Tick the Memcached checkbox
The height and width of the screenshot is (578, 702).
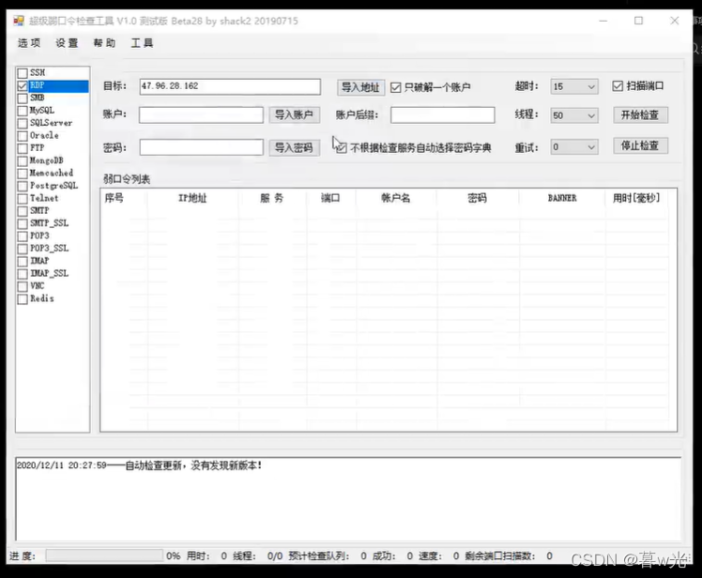[23, 174]
